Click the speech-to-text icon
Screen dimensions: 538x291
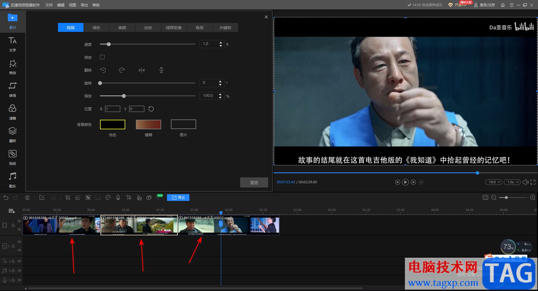[139, 198]
